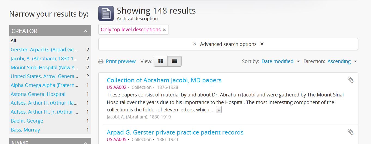The width and height of the screenshot is (371, 144).
Task: Add Abraham Jacobi papers to clipboard
Action: [x=351, y=80]
